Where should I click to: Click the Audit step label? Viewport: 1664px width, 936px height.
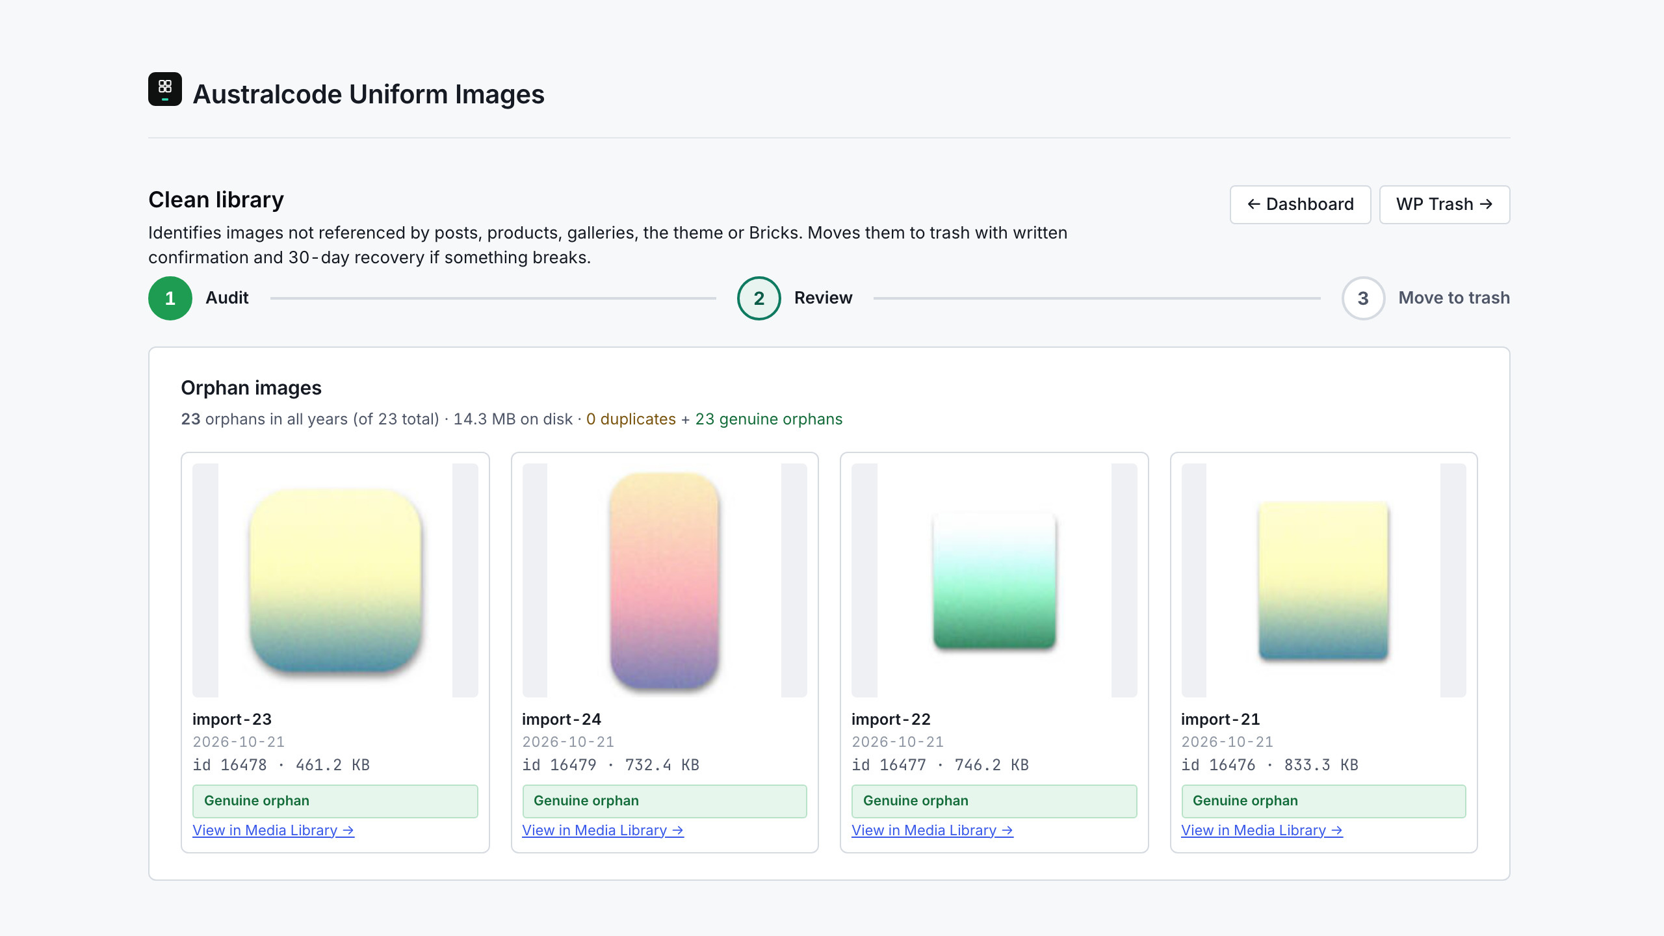point(227,298)
